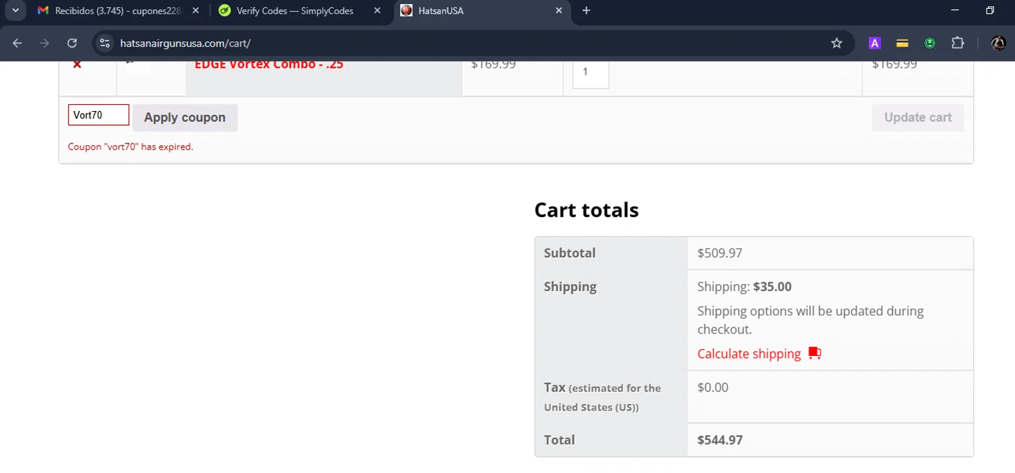Open the Chrome profile avatar
Image resolution: width=1015 pixels, height=473 pixels.
(x=998, y=43)
